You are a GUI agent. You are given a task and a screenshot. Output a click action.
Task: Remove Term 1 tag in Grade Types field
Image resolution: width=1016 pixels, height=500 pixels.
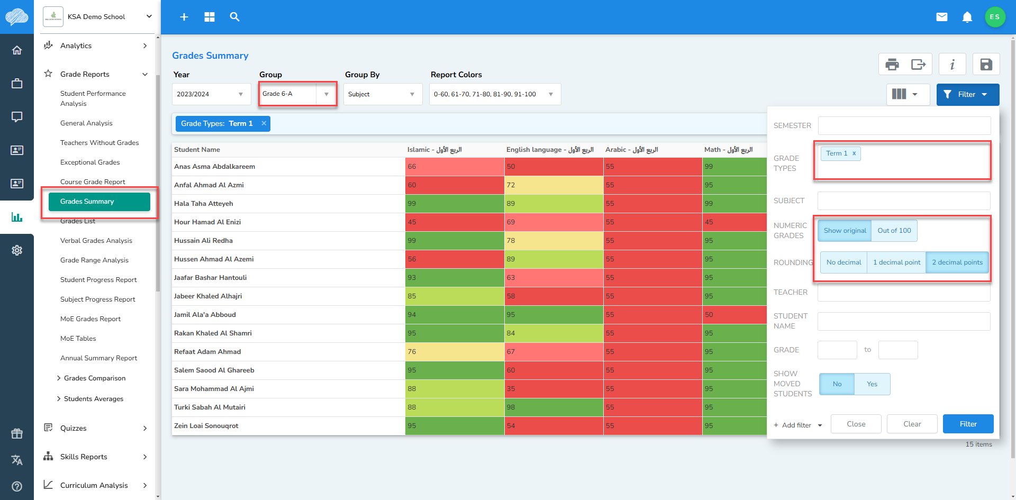854,153
